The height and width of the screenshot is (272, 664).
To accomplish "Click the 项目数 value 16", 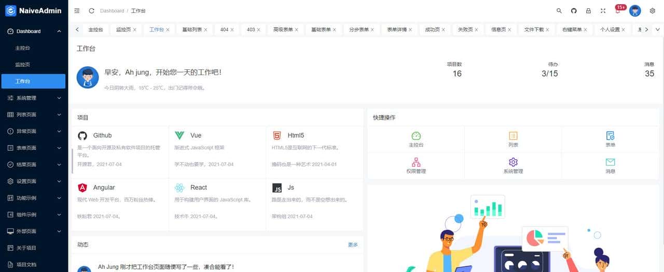I will click(x=457, y=74).
